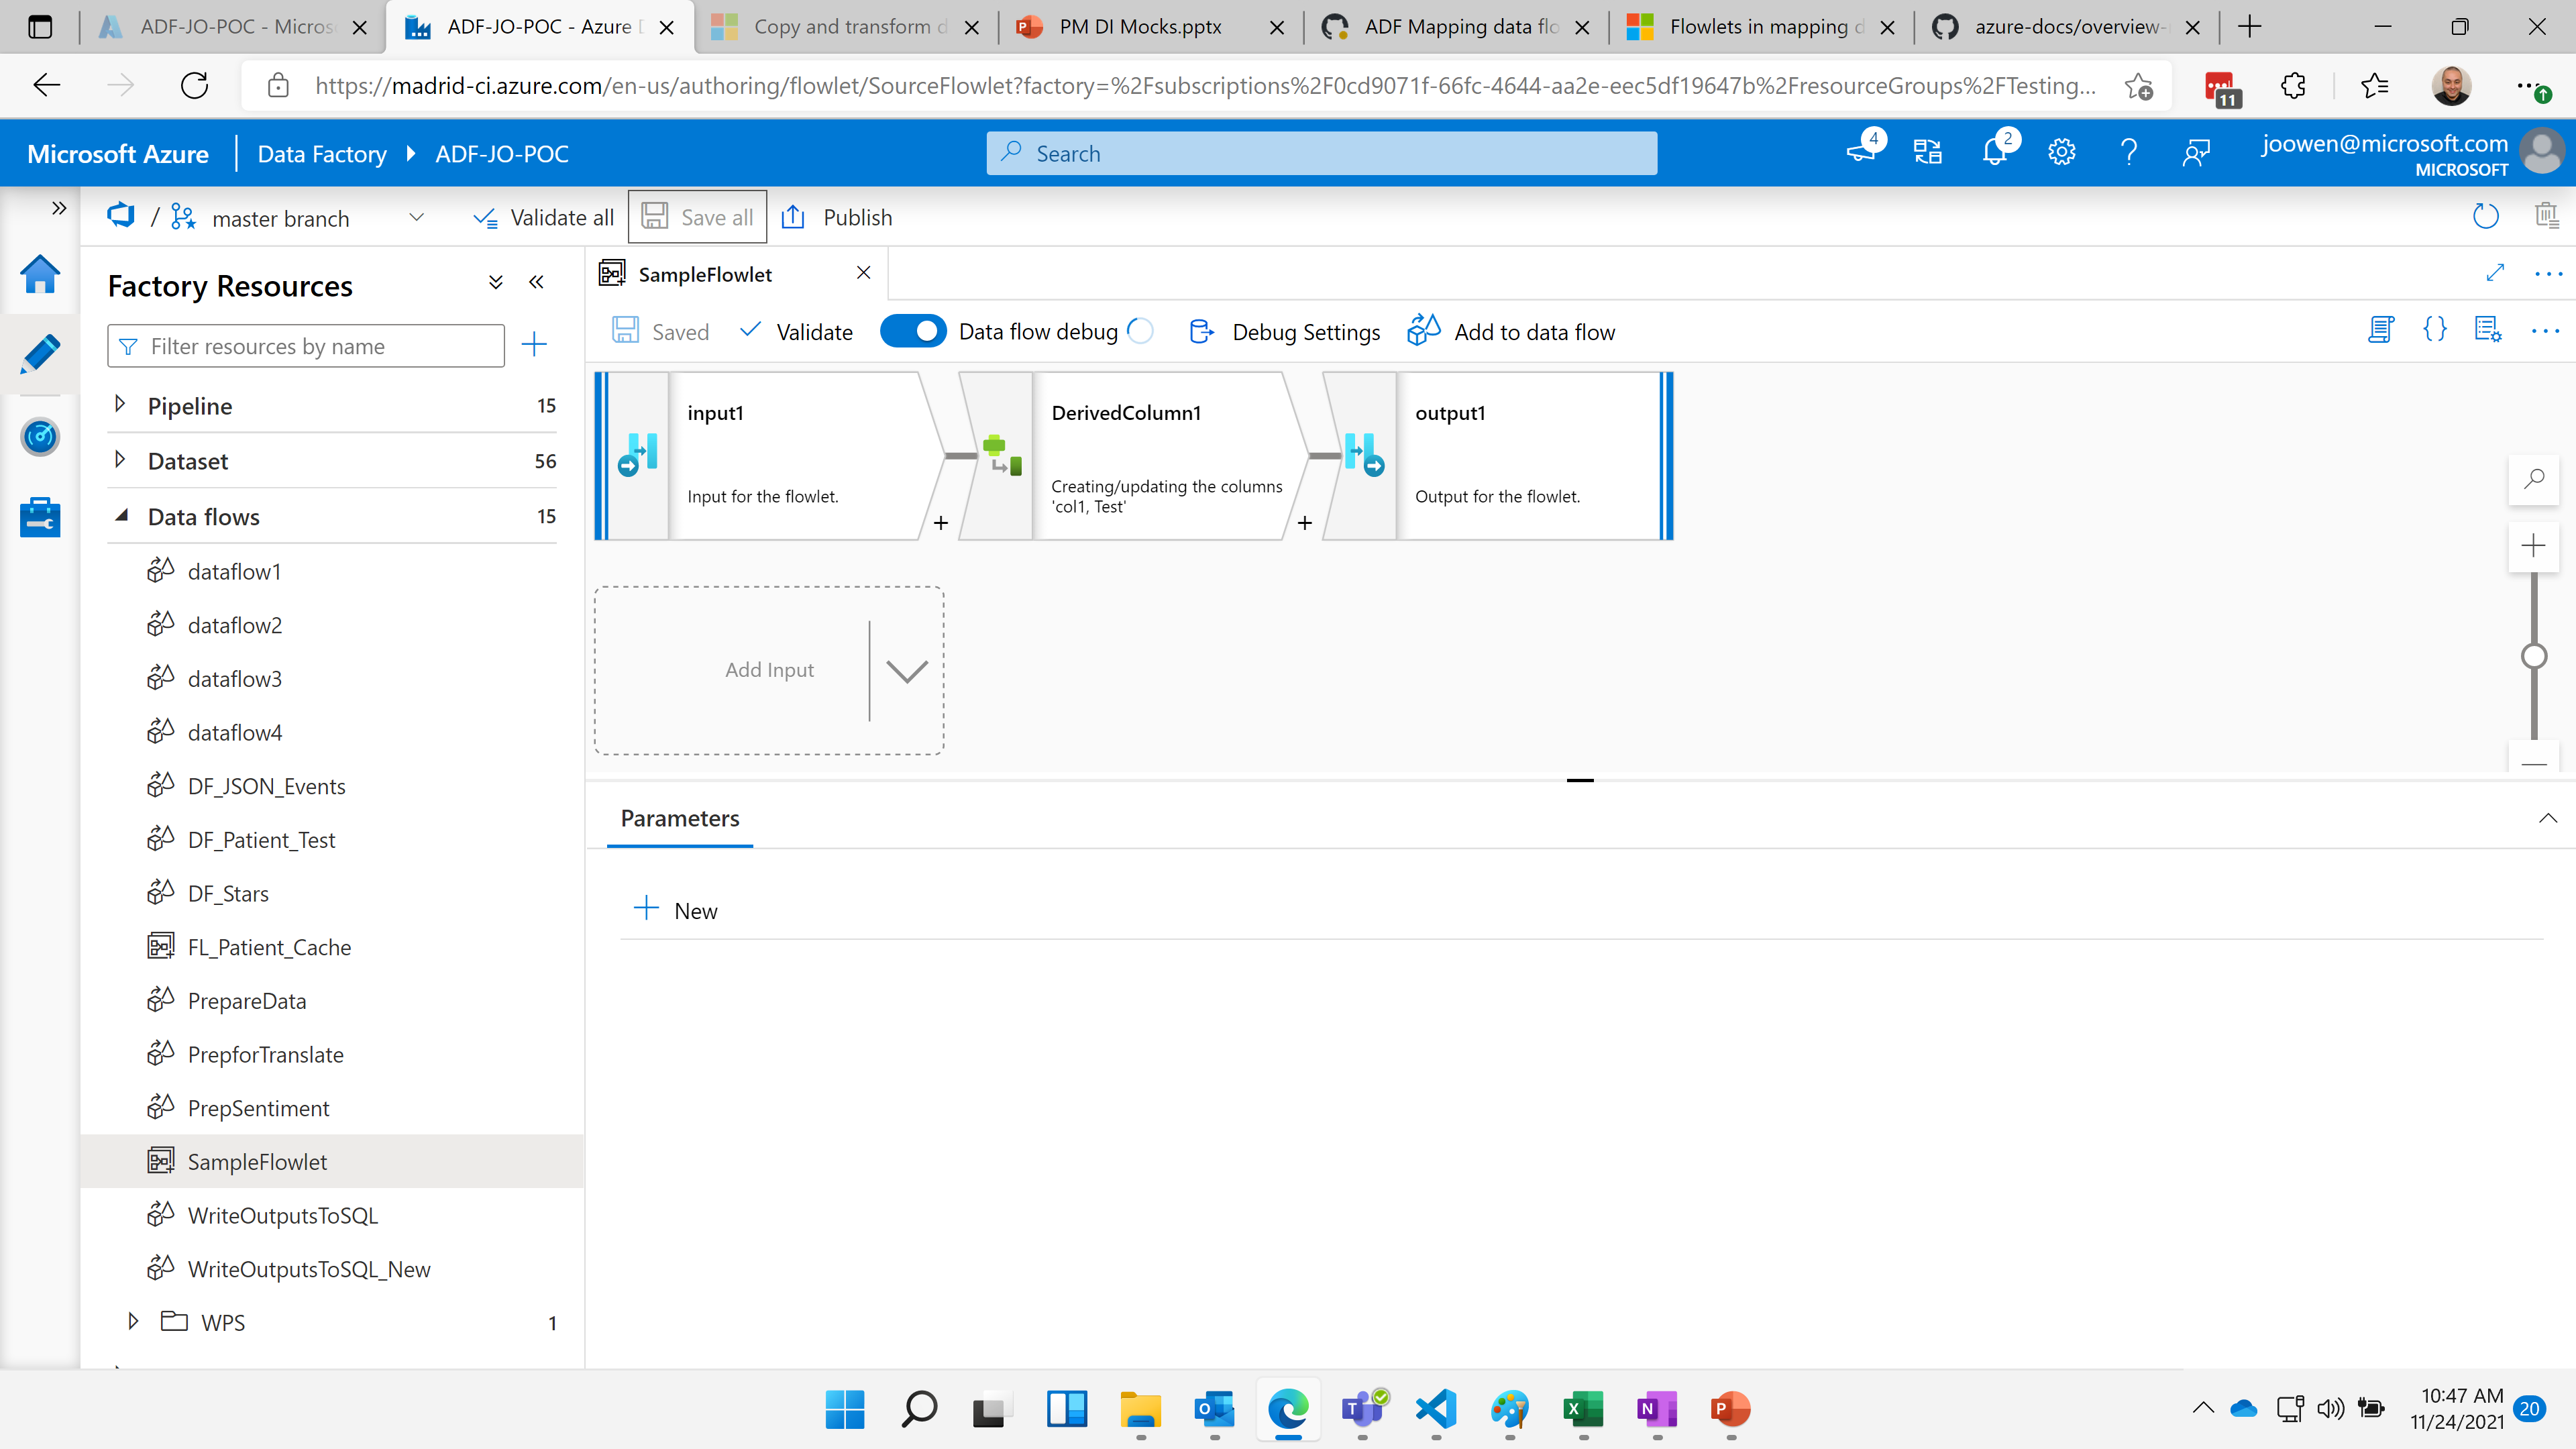2576x1449 pixels.
Task: Select FL_Patient_Cache data flow
Action: (x=269, y=945)
